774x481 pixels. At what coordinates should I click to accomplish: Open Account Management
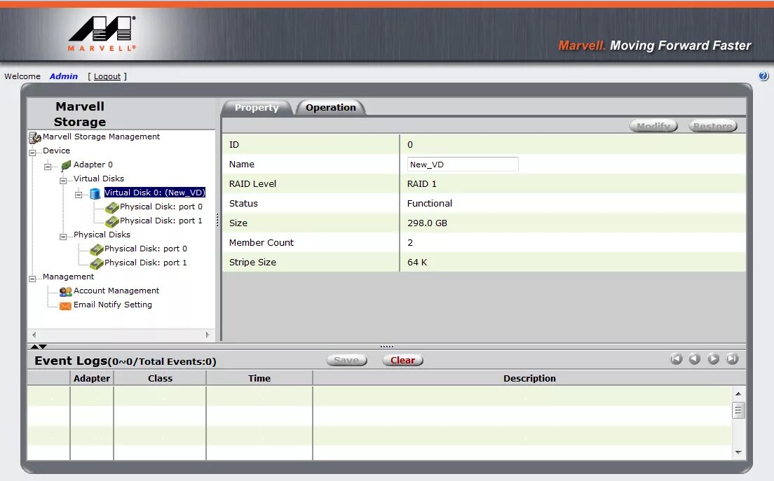[x=116, y=291]
